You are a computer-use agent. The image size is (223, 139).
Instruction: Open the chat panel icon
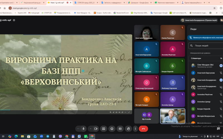(219, 129)
